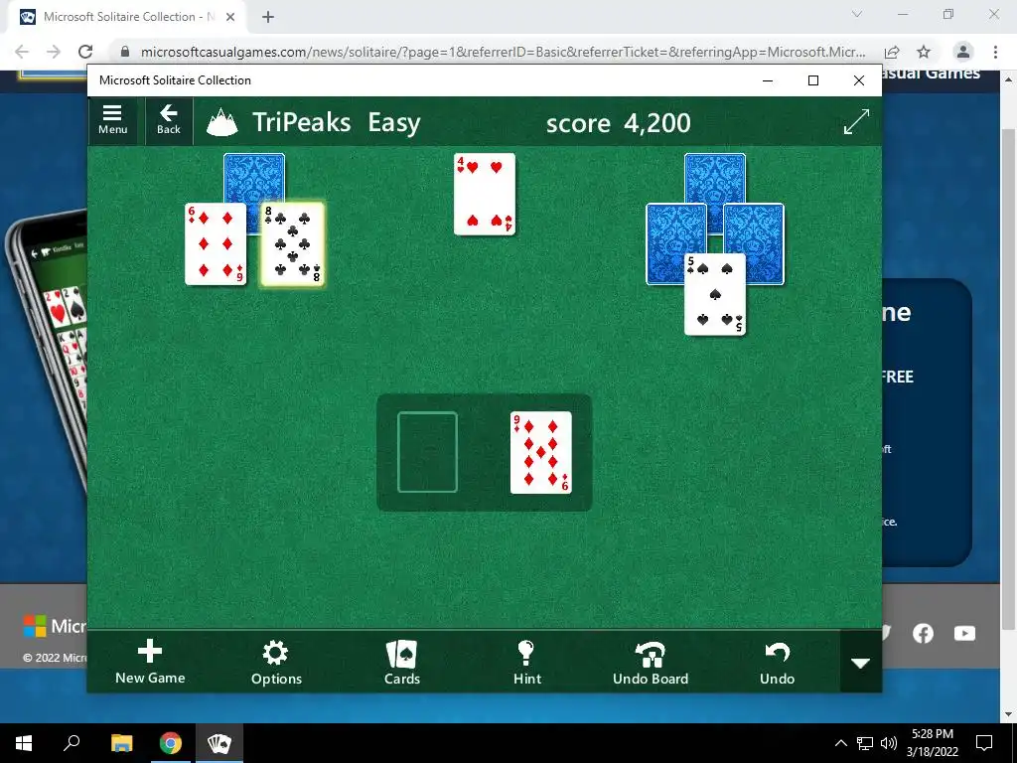Play the highlighted 8 of clubs
Viewport: 1017px width, 763px height.
click(293, 244)
